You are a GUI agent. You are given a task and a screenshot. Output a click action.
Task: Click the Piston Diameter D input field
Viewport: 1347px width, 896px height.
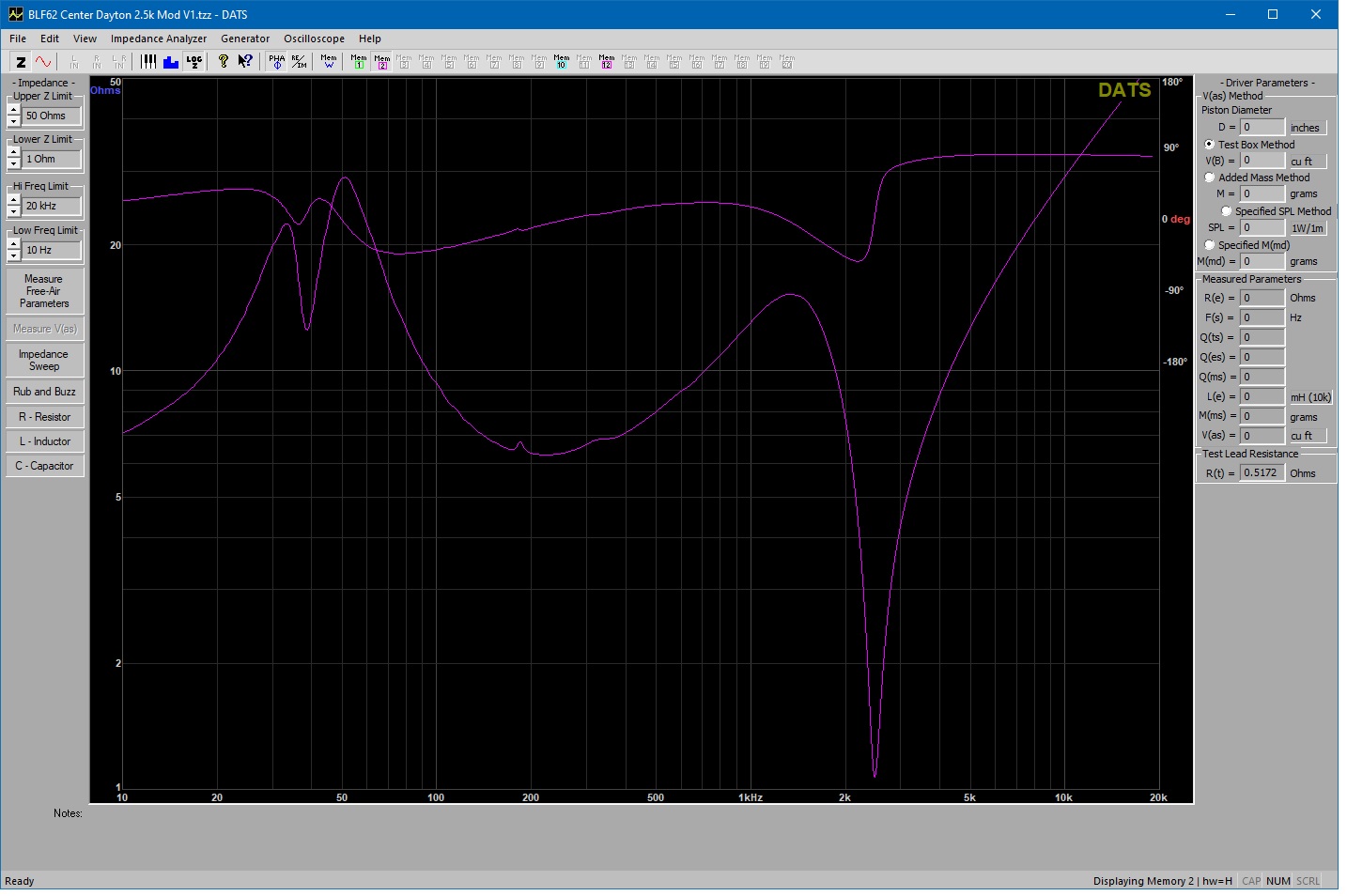point(1262,127)
